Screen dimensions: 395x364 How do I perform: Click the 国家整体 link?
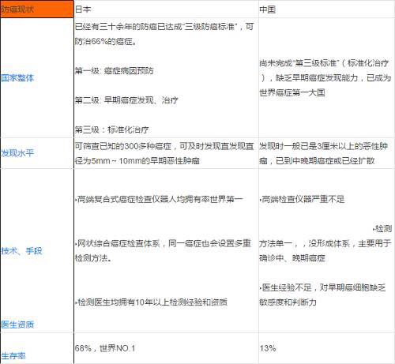click(x=17, y=78)
